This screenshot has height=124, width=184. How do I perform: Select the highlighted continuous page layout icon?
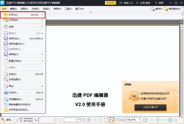coord(112,120)
